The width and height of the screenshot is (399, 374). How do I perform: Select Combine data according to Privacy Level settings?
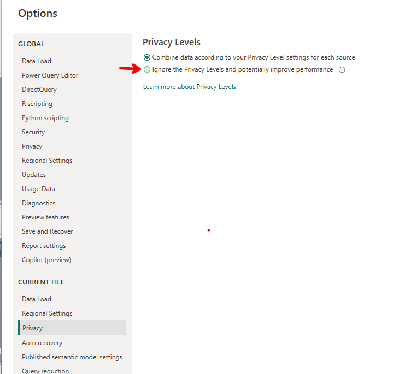click(x=147, y=57)
